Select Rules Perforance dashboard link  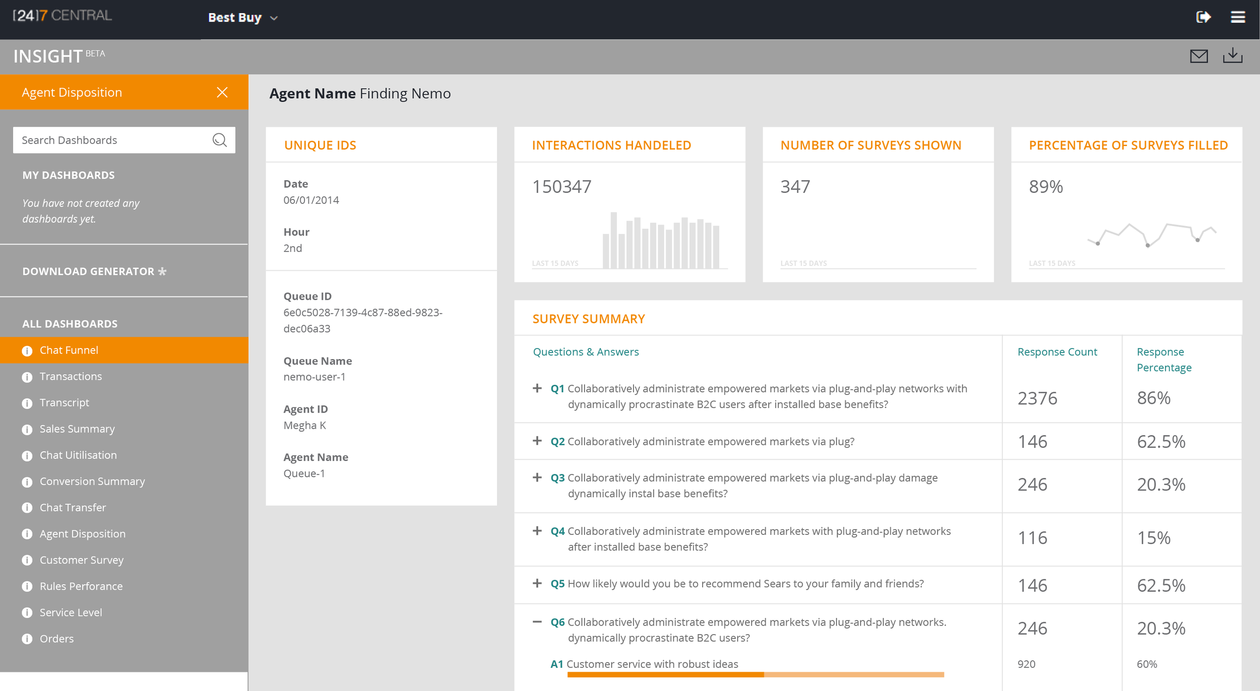[81, 586]
